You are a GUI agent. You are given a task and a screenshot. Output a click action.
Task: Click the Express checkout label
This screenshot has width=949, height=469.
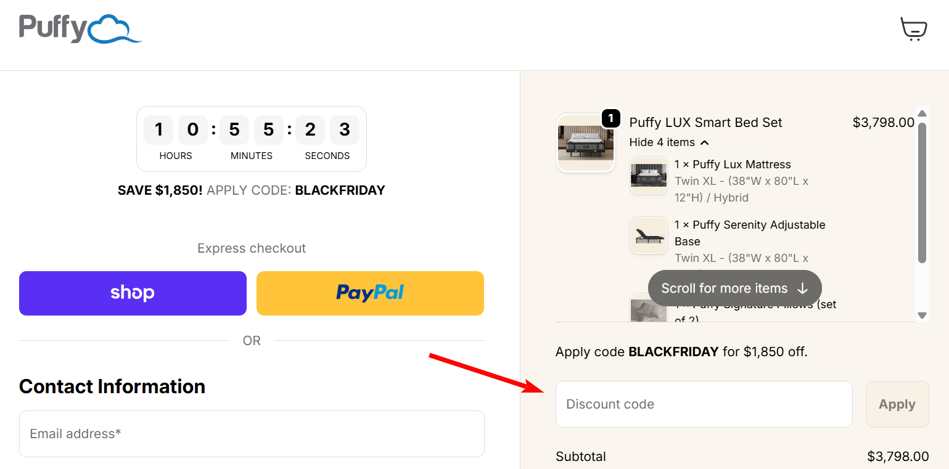coord(251,248)
